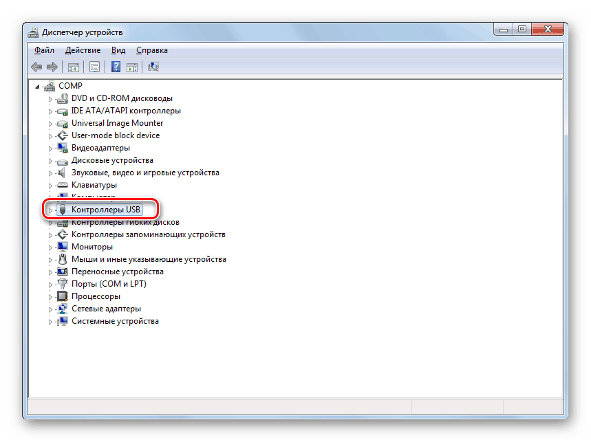Close the Диспетчер устройств window
The image size is (591, 442).
[x=548, y=30]
